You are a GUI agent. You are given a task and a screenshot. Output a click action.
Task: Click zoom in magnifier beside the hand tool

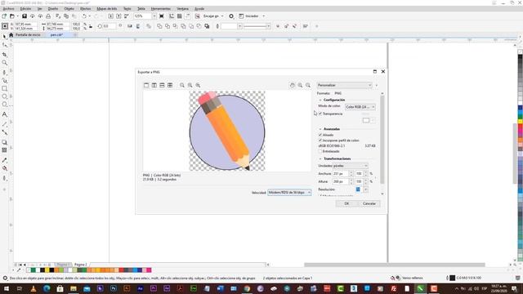[300, 85]
